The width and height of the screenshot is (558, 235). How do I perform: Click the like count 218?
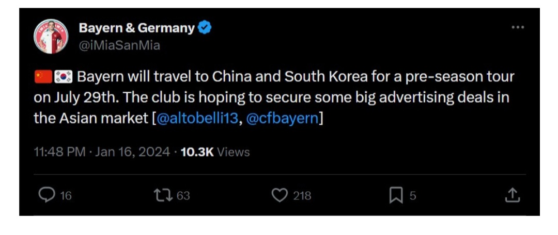click(302, 196)
